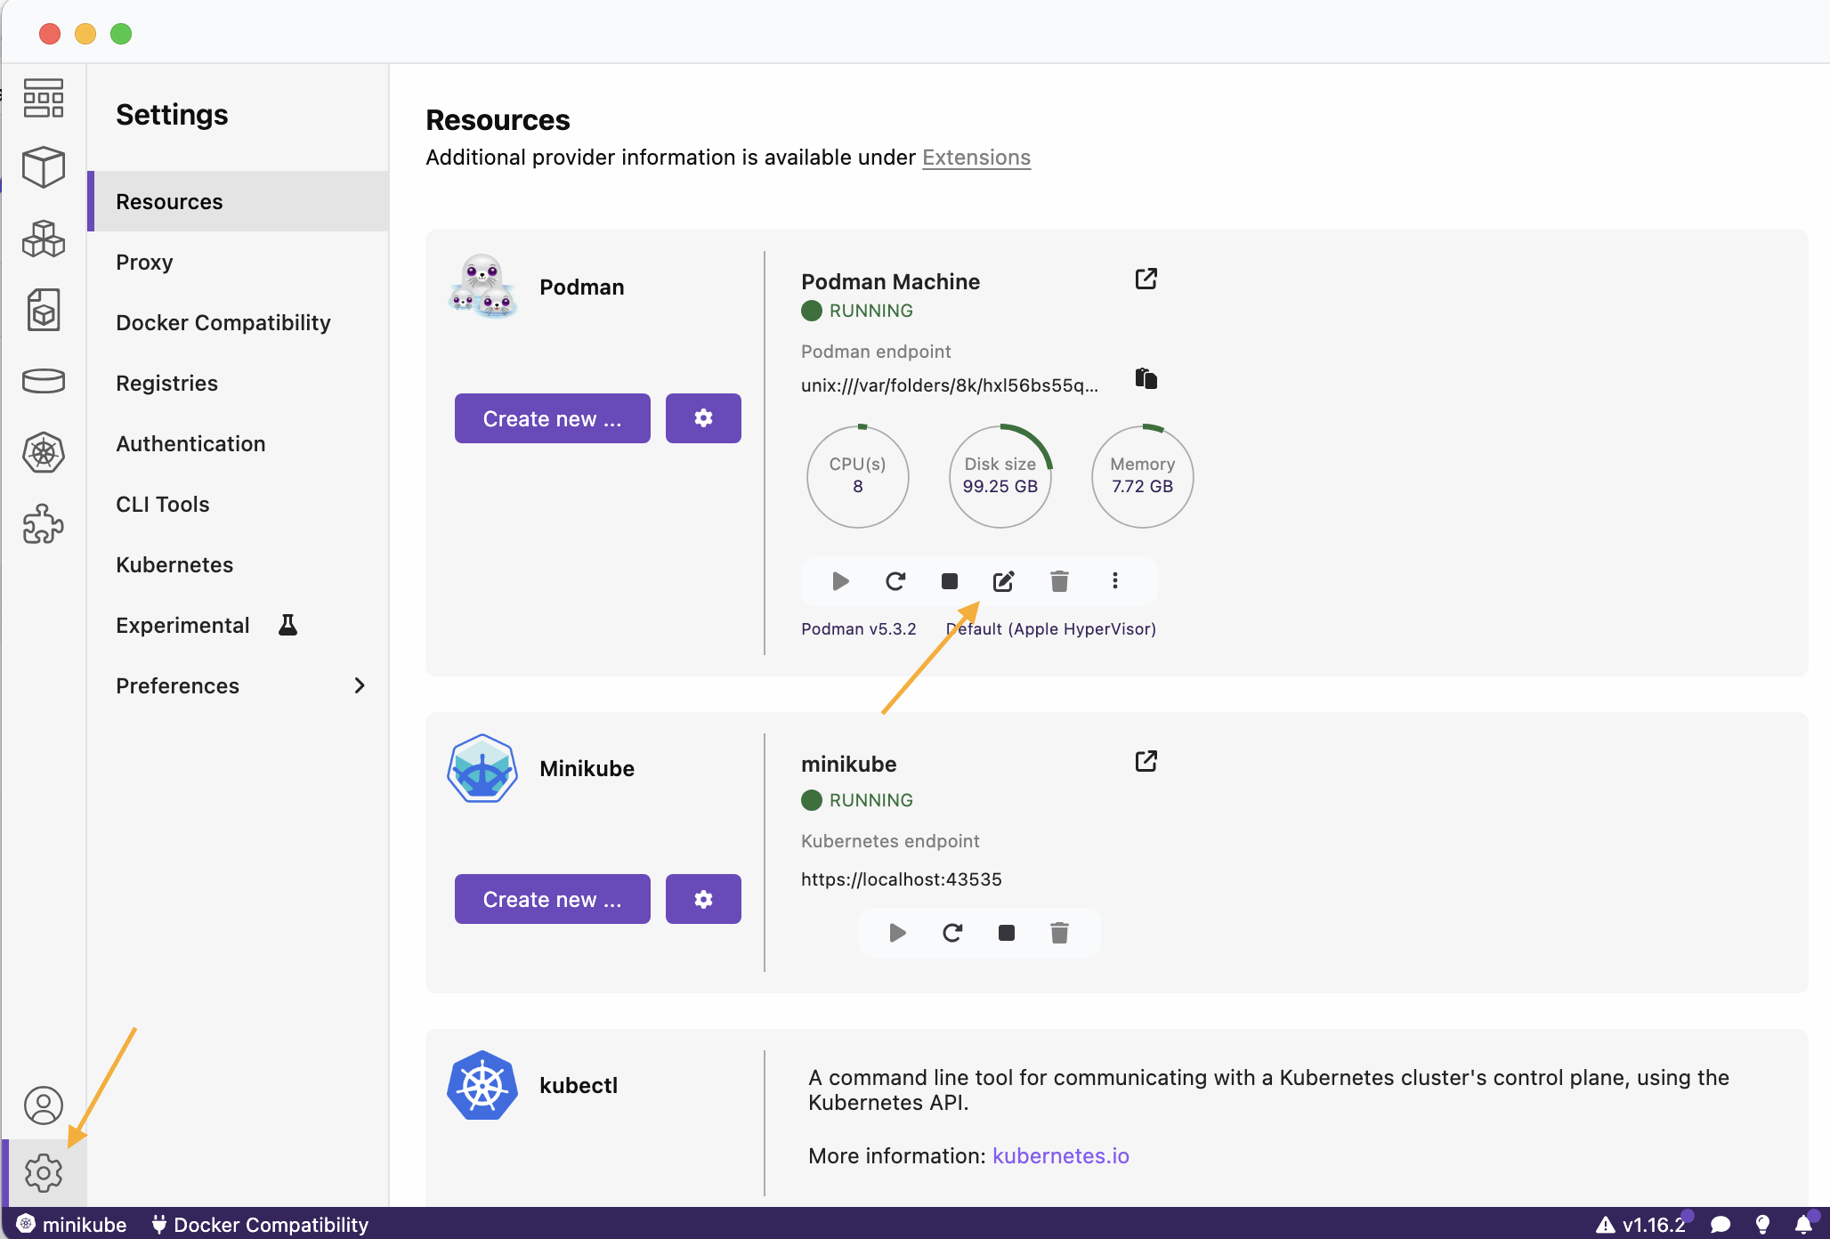Open the Kubernetes view in the sidebar
1830x1239 pixels.
(43, 452)
